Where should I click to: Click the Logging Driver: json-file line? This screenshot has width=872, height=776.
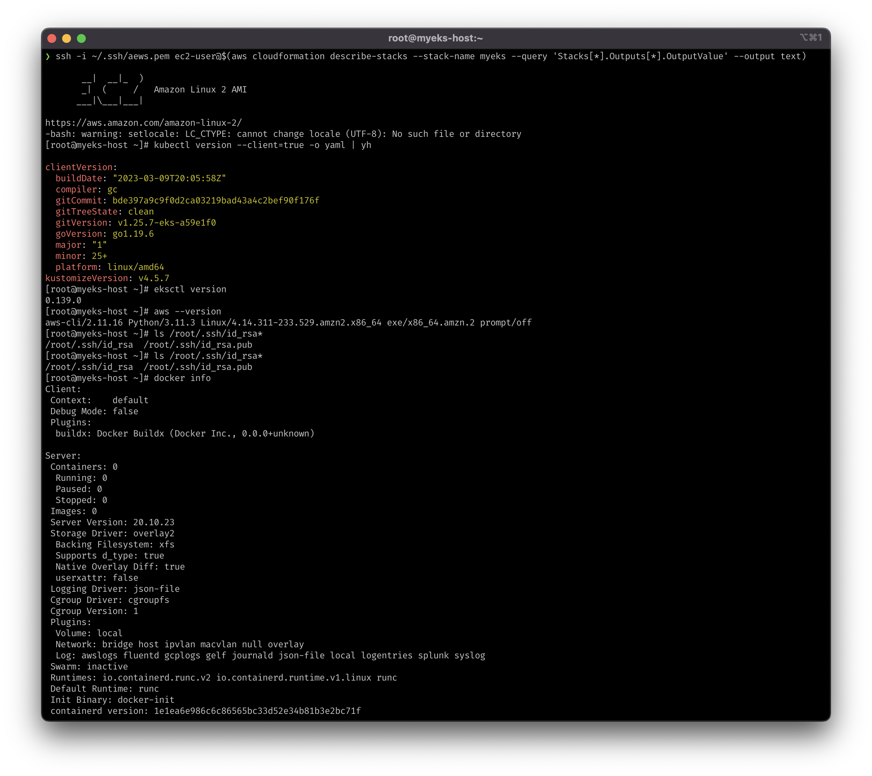[115, 589]
